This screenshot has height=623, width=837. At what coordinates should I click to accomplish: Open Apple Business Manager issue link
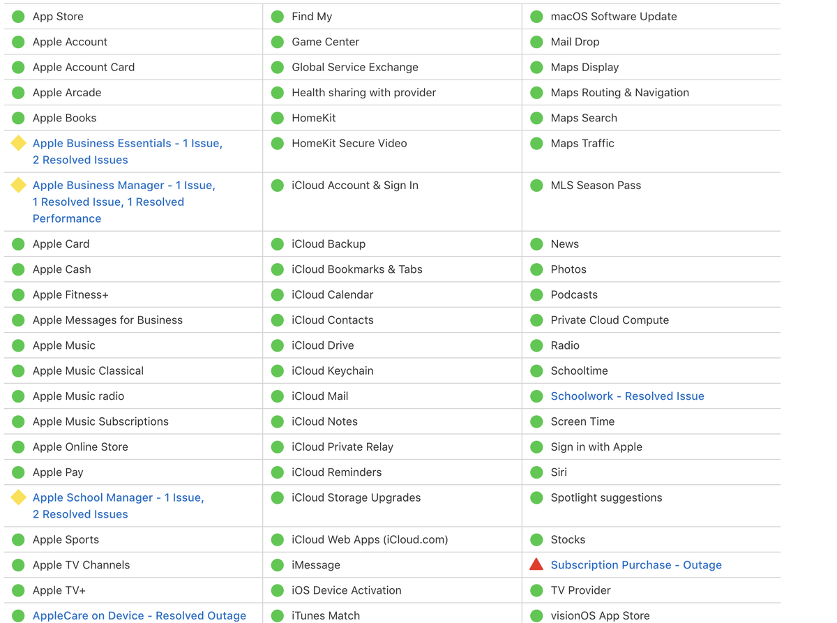click(x=123, y=186)
